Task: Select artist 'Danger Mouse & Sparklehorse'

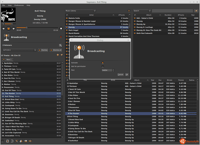Action: click(x=97, y=24)
